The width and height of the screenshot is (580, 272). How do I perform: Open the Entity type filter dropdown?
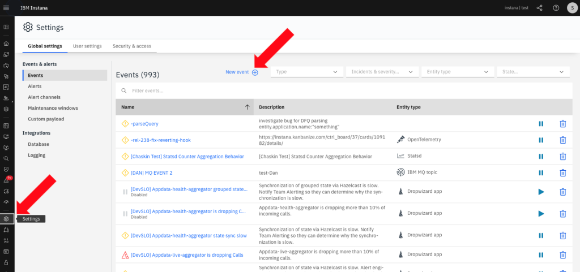pos(458,72)
